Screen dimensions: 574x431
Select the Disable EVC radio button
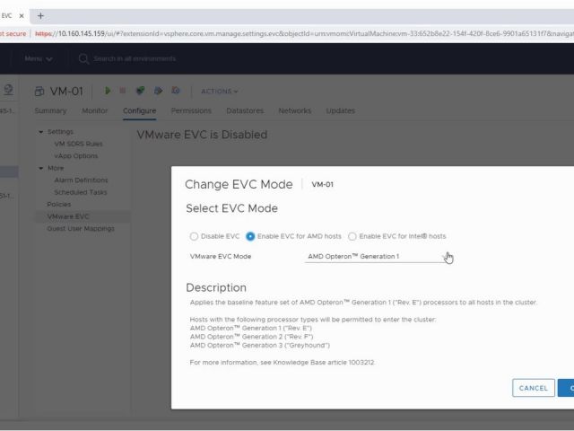pos(194,236)
